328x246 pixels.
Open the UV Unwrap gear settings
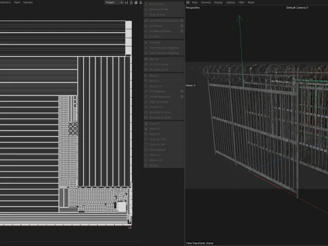click(182, 26)
